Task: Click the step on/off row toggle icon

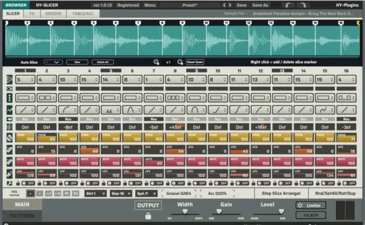Action: tap(9, 89)
